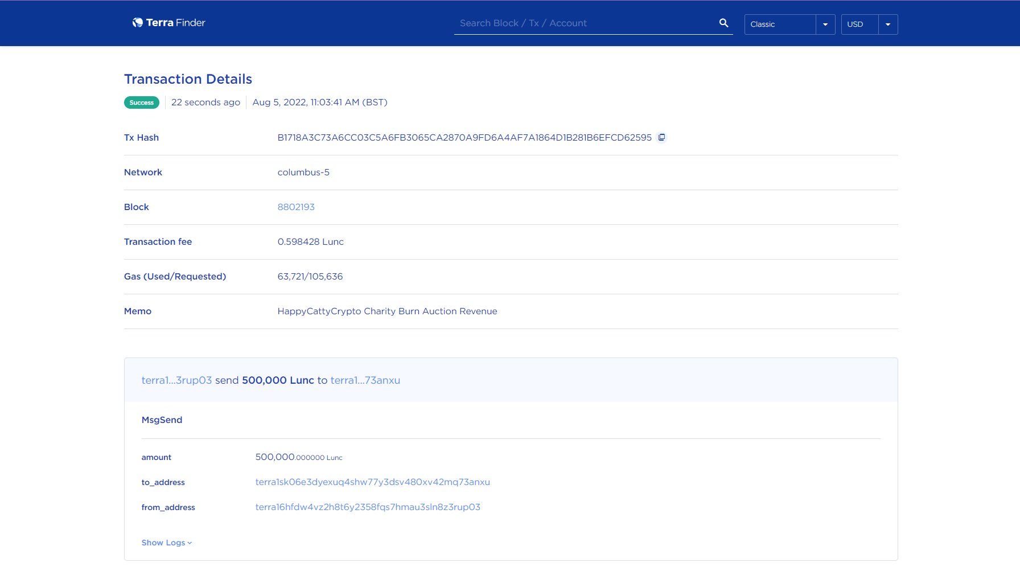
Task: Click the amount label
Action: (x=156, y=458)
